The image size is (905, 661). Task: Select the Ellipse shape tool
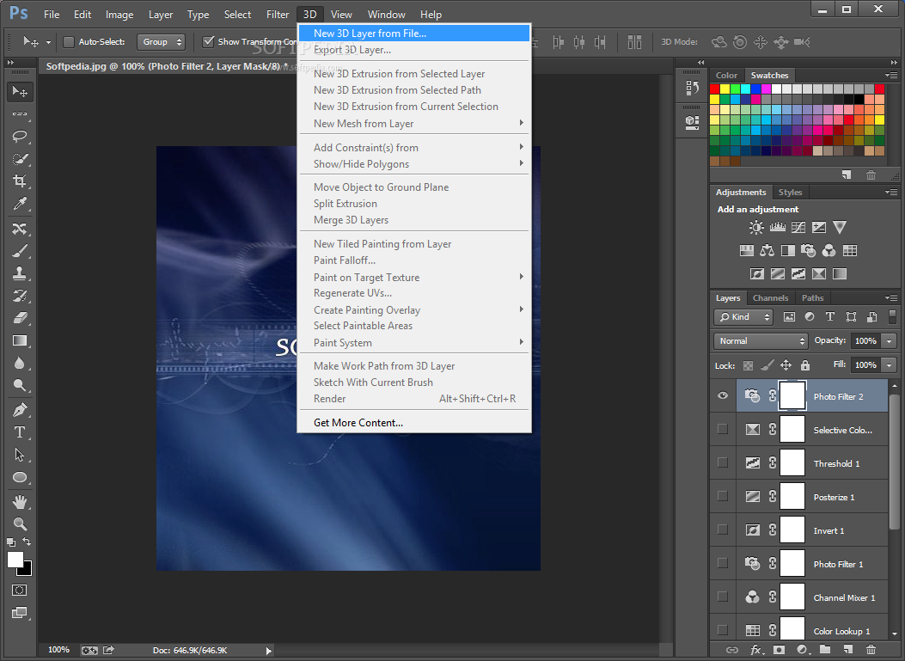pyautogui.click(x=20, y=477)
